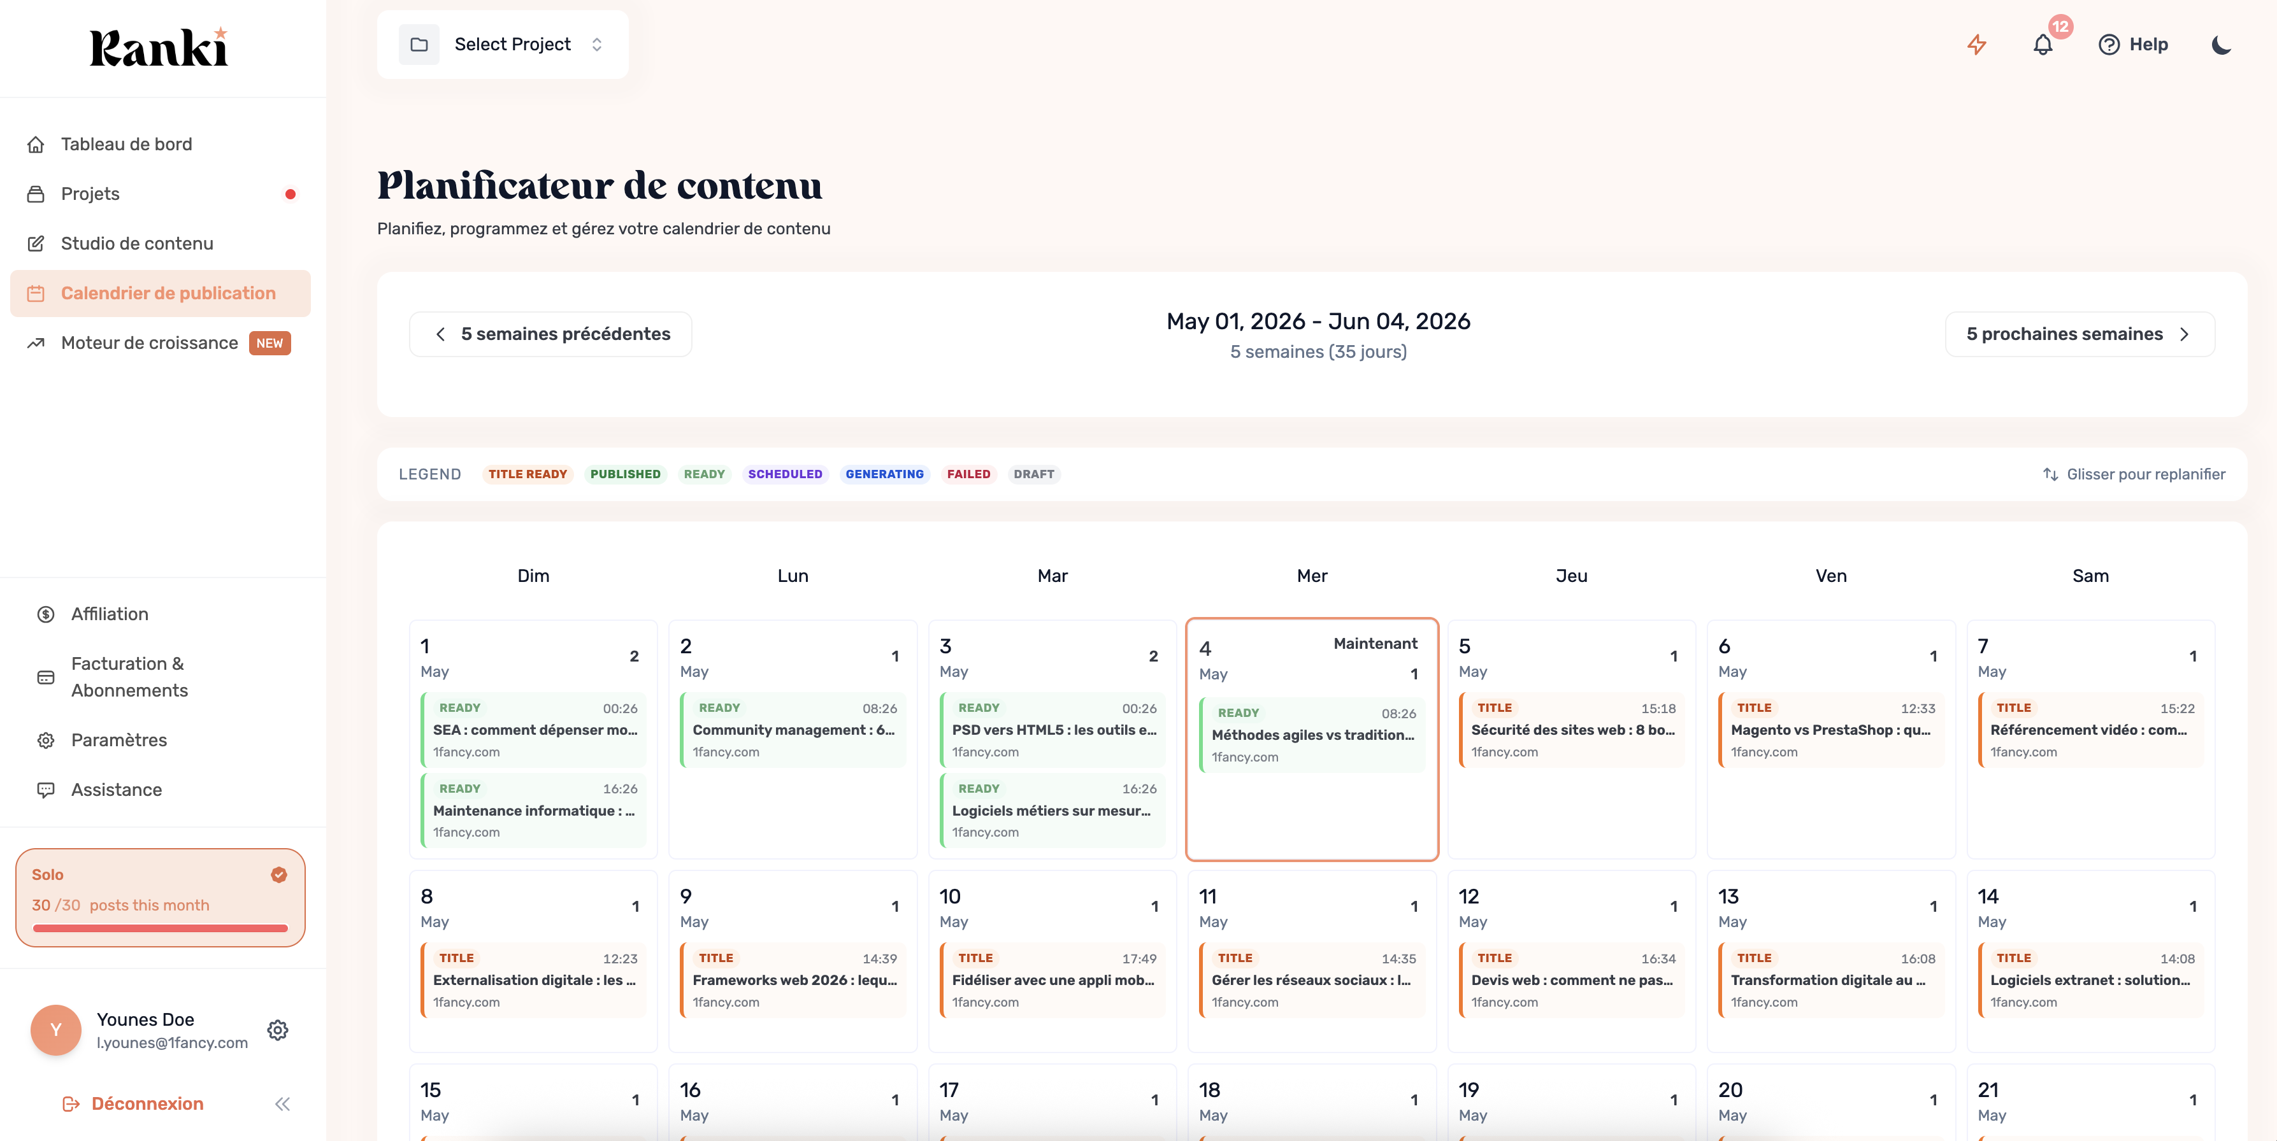Click the Facturation credit card icon
Viewport: 2277px width, 1141px height.
coord(46,677)
